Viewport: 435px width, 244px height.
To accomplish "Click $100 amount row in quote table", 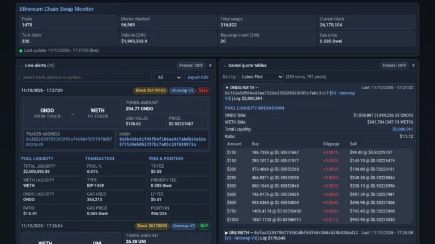I will pos(319,152).
